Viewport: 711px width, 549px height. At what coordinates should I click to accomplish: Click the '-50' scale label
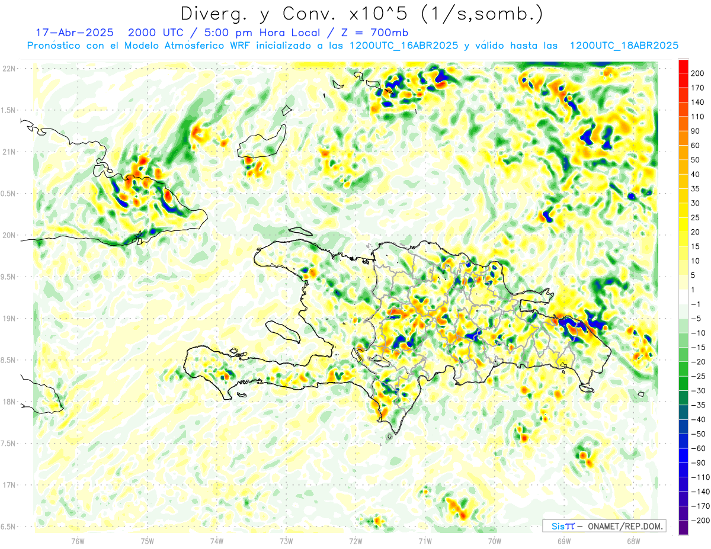pyautogui.click(x=699, y=434)
